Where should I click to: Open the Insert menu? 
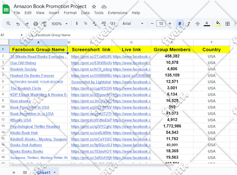coord(54,13)
